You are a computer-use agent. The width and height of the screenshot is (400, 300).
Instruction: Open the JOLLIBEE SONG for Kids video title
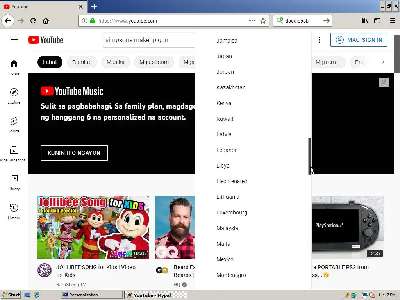tap(96, 271)
